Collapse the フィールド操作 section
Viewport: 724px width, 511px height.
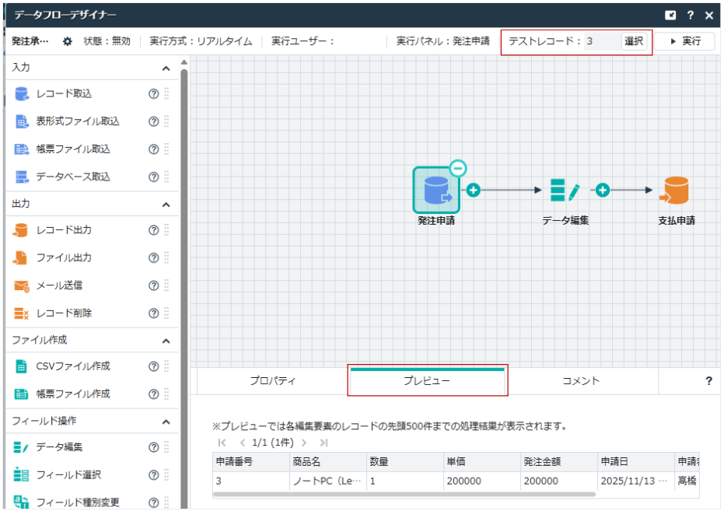(x=166, y=422)
